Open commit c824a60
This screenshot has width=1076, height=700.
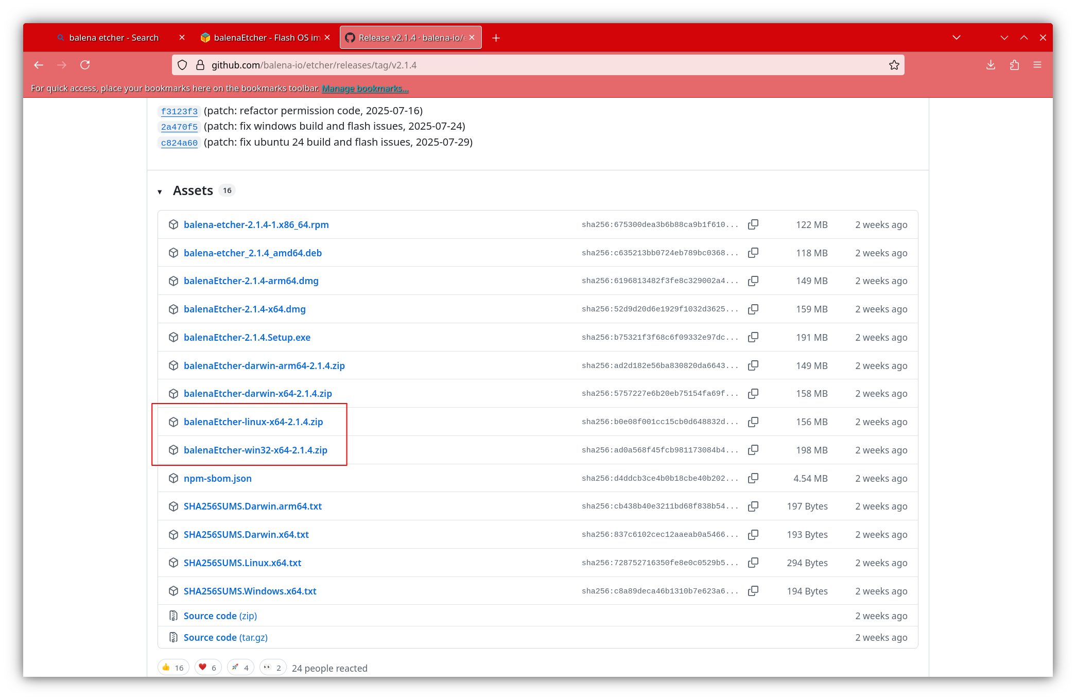179,143
